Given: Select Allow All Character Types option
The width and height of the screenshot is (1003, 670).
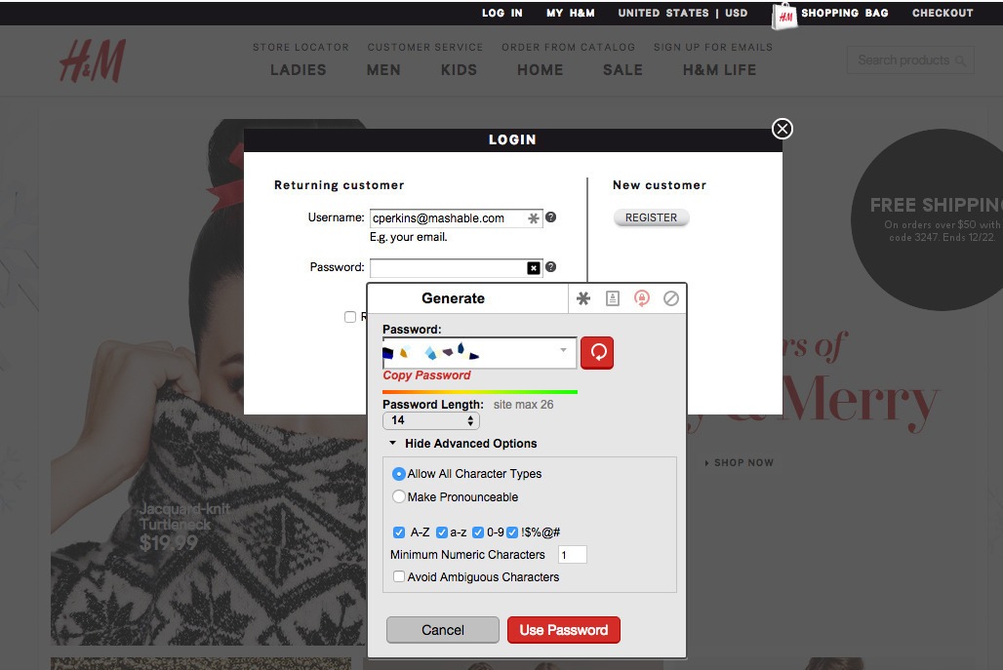Looking at the screenshot, I should pos(399,474).
